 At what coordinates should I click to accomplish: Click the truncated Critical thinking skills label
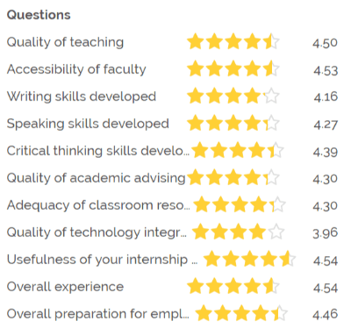click(x=98, y=151)
